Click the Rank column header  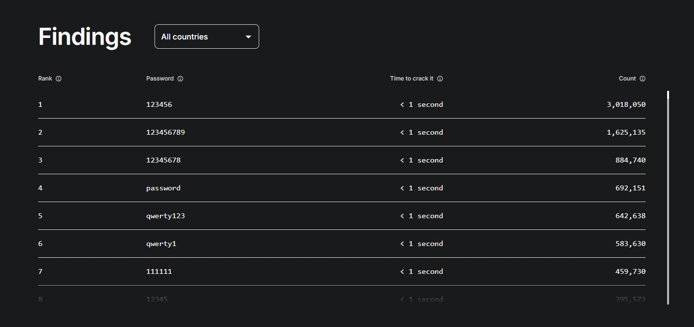tap(45, 79)
